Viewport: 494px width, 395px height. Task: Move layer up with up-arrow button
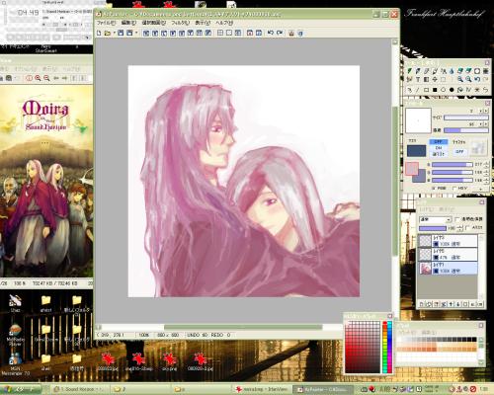click(451, 304)
